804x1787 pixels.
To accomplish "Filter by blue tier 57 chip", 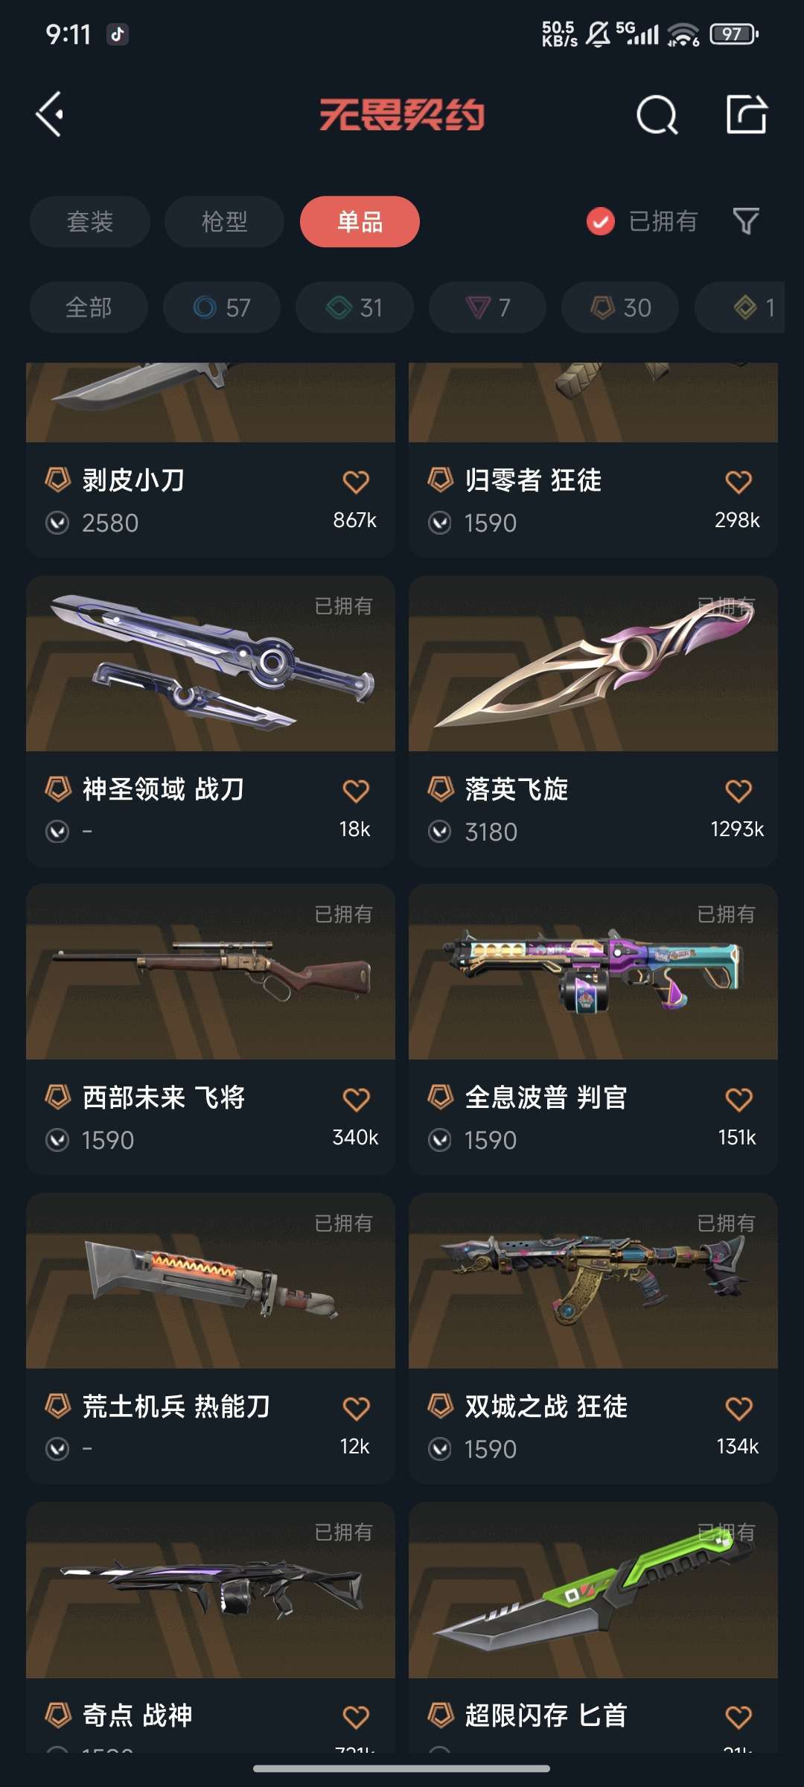I will (222, 308).
